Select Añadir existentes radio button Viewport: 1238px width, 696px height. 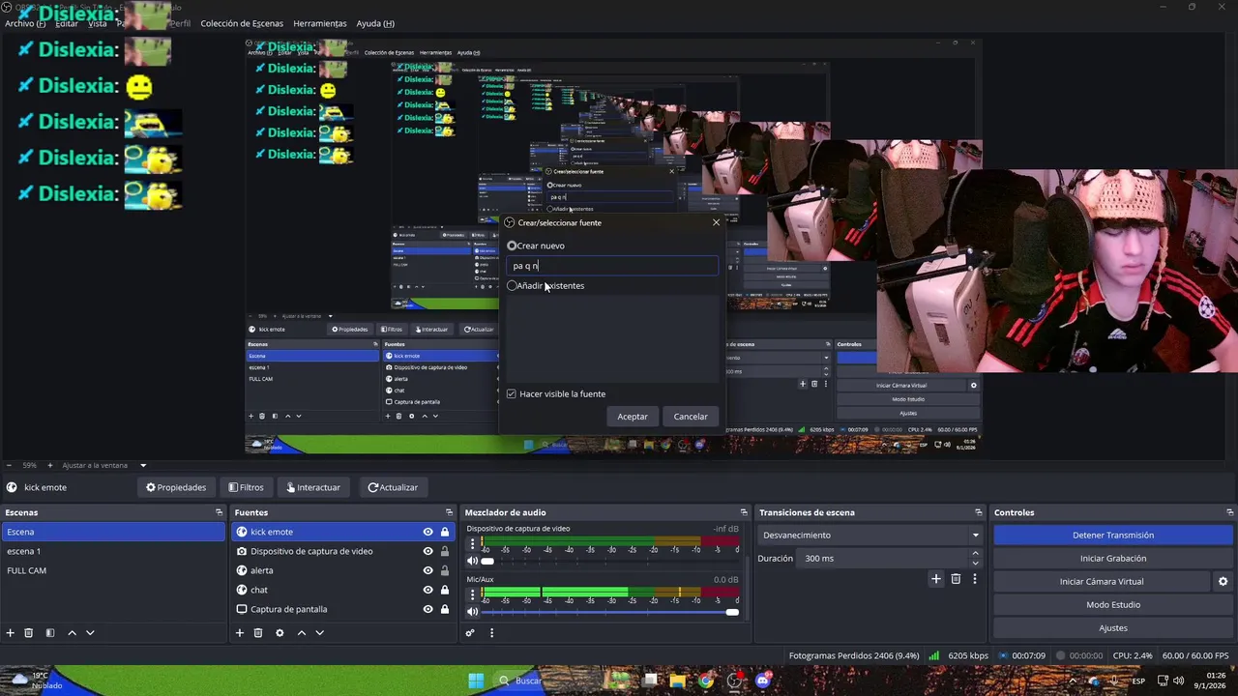coord(512,285)
